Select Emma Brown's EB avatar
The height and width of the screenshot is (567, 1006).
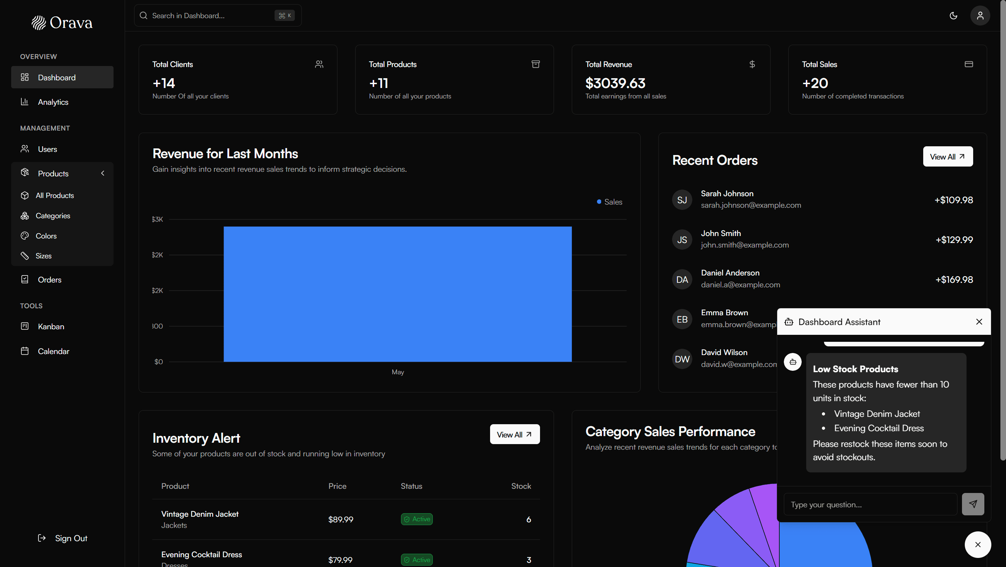[x=682, y=319]
